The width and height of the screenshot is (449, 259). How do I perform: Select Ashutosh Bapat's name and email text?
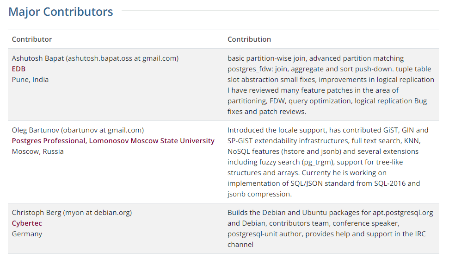[95, 58]
